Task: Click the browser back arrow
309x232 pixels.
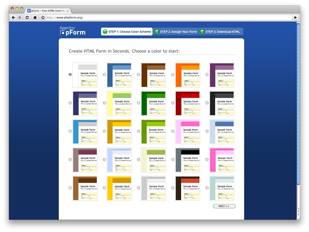Action: (x=14, y=18)
